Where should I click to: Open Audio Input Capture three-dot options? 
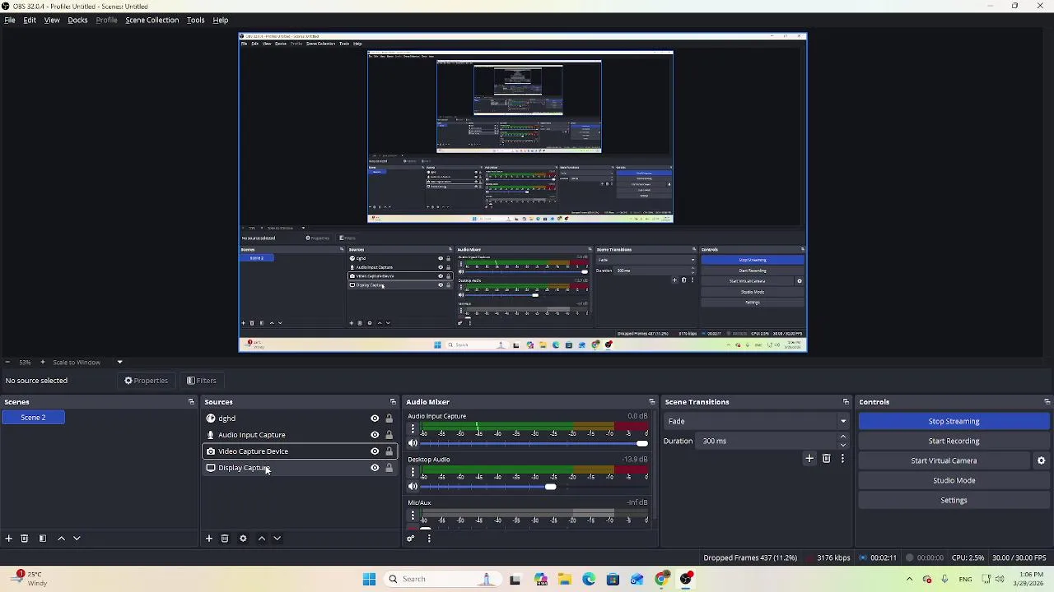pyautogui.click(x=413, y=429)
